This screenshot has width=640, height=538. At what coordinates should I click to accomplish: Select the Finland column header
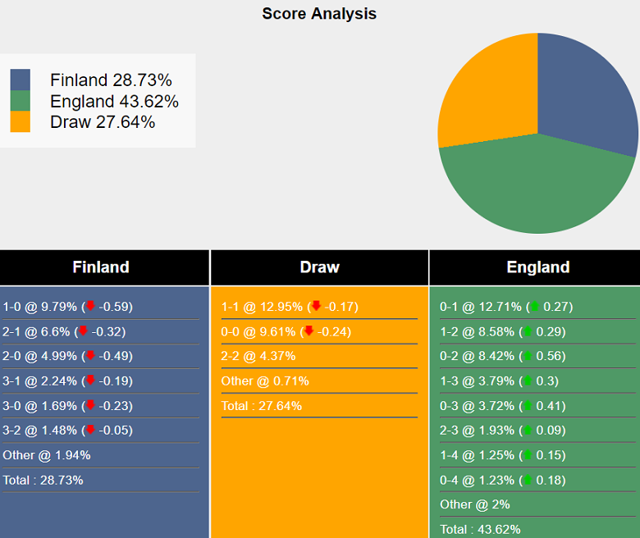(101, 267)
